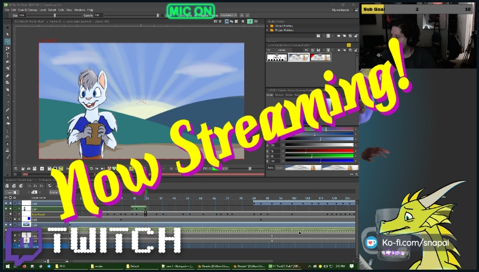Toggle red channel display in viewer
Viewport: 479px width, 272px height.
pos(109,169)
